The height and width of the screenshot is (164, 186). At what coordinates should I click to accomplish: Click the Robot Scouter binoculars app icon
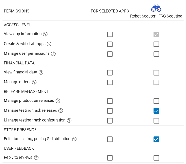tap(156, 8)
